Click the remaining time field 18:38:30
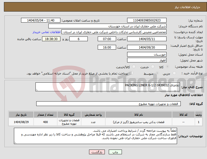 (51, 39)
